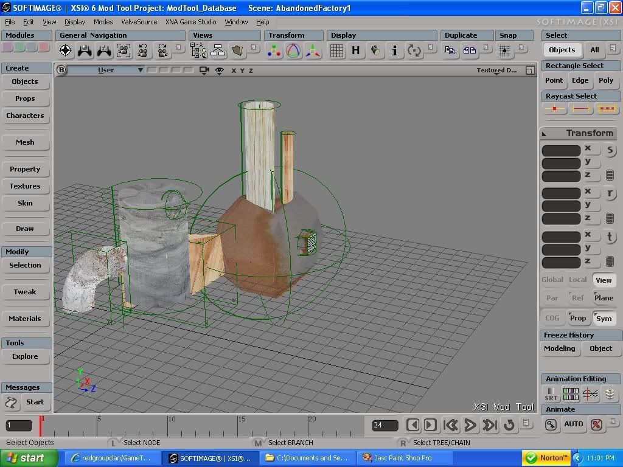Toggle the grid display icon
The height and width of the screenshot is (467, 623).
336,50
